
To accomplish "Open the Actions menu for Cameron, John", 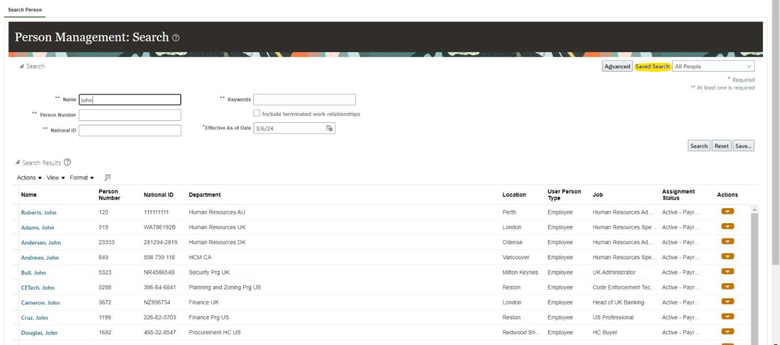I will pyautogui.click(x=728, y=302).
